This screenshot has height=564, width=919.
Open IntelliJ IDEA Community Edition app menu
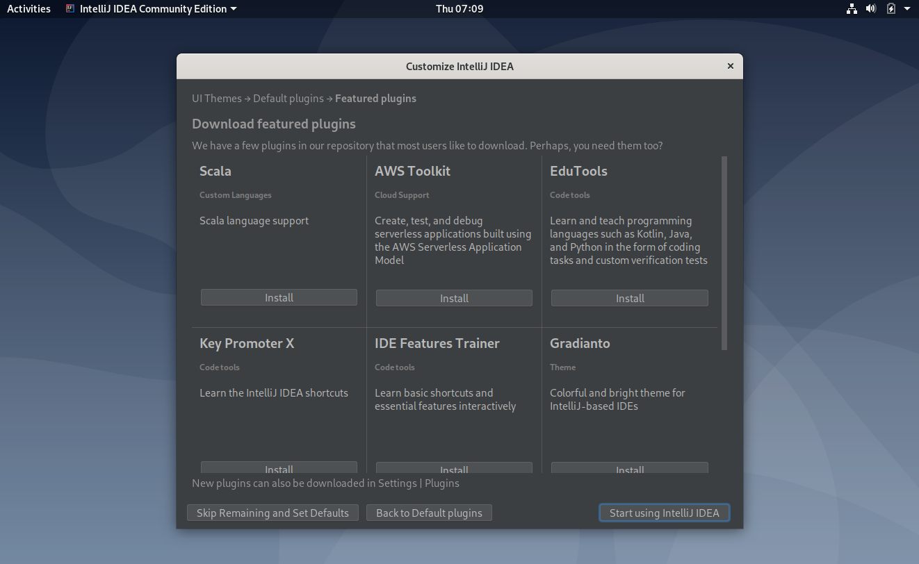pos(151,8)
